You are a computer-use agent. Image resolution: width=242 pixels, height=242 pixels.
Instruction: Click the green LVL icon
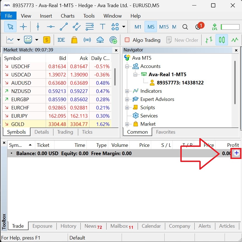[x=214, y=27]
